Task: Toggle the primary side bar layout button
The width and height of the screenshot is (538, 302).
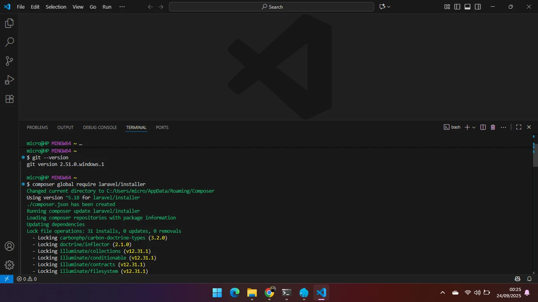Action: point(457,7)
